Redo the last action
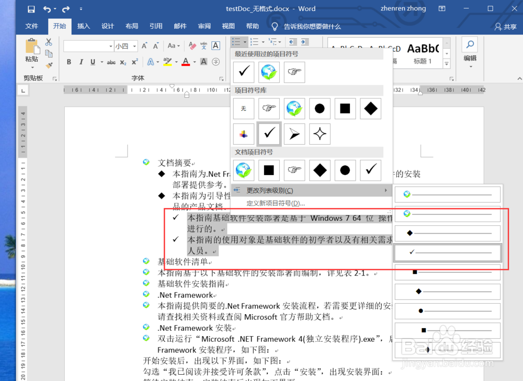This screenshot has height=381, width=523. click(66, 9)
